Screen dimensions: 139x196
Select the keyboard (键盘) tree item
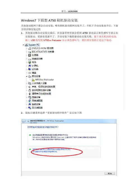pos(34,73)
